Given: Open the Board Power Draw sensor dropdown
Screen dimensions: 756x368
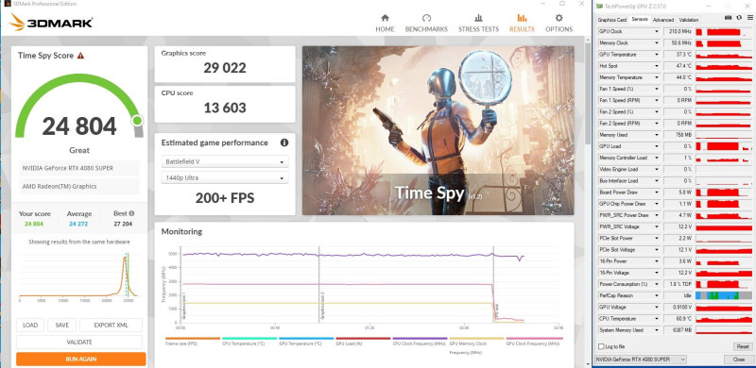Looking at the screenshot, I should pos(656,192).
